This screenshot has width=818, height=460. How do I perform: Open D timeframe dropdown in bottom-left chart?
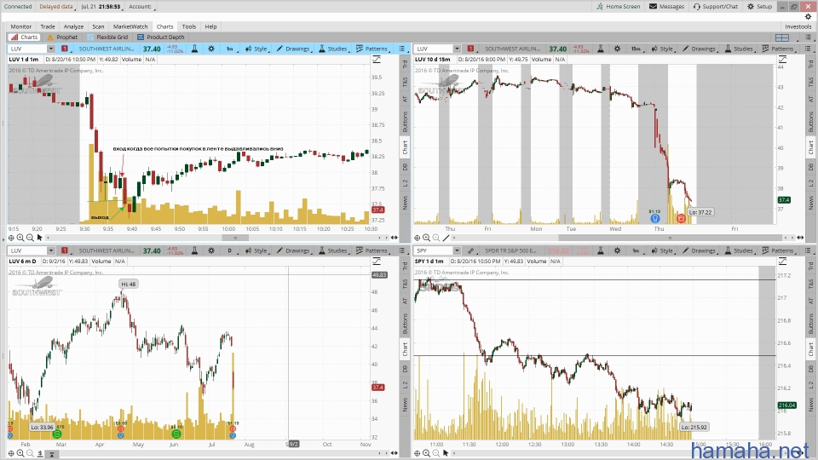(230, 250)
